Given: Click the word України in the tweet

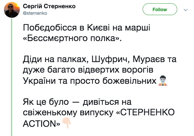Looking at the screenshot, I should (39, 81).
